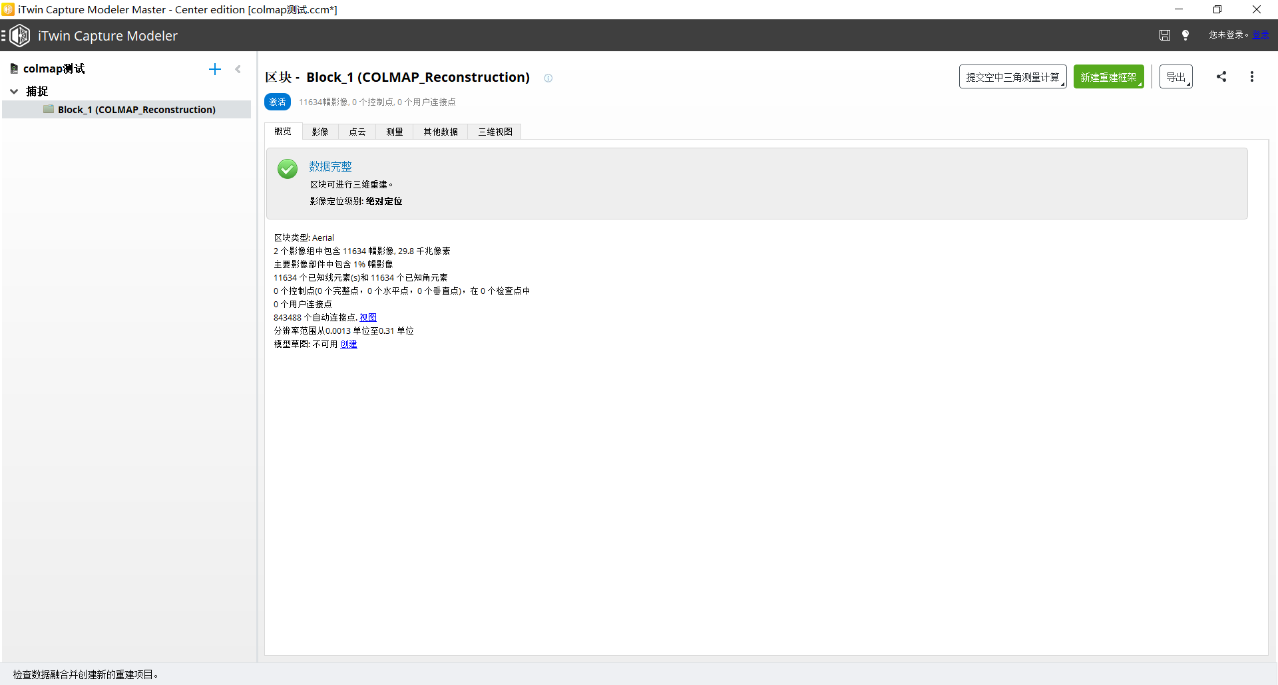1278x685 pixels.
Task: Select Block_1 (COLMAP_Reconstruction) in tree
Action: (x=136, y=110)
